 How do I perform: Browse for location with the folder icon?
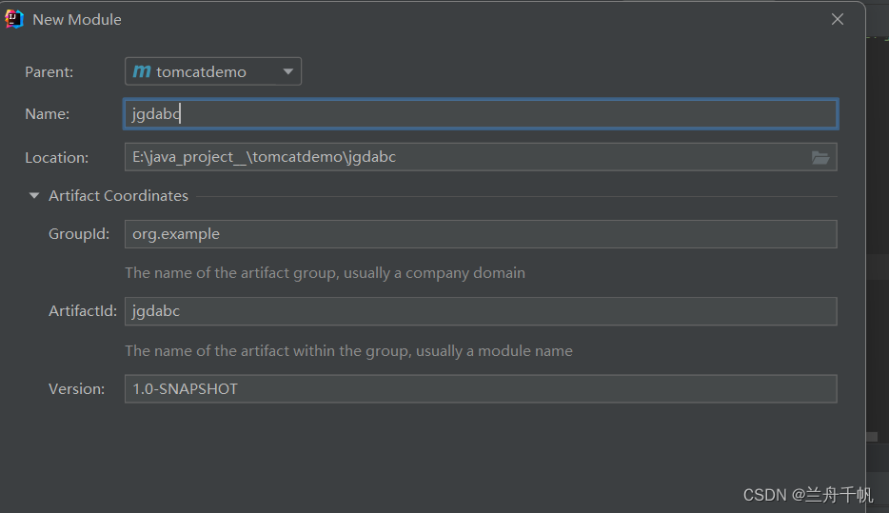(820, 157)
